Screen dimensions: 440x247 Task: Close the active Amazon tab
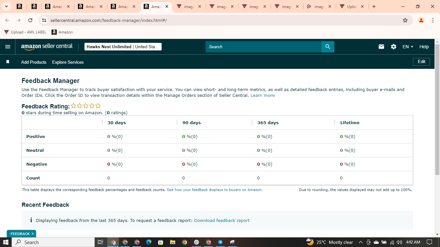click(166, 6)
